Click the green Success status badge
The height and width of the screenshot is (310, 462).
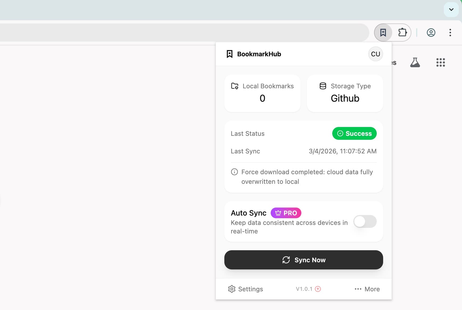354,133
